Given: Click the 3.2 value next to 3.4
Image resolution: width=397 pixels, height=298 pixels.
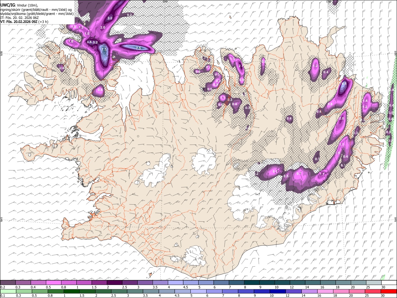Looking at the screenshot, I should 95,42.
